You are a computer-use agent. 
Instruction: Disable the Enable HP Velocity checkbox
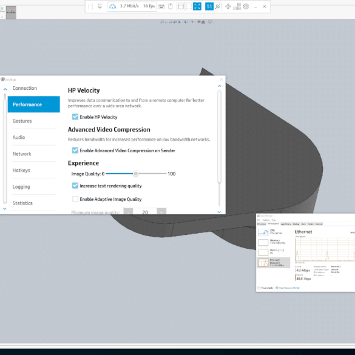click(75, 117)
